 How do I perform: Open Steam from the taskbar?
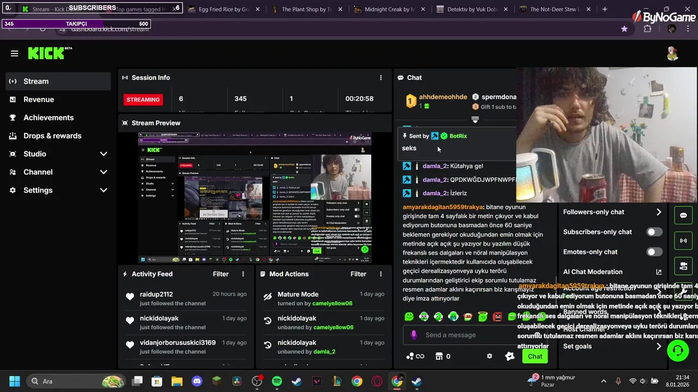[x=297, y=381]
